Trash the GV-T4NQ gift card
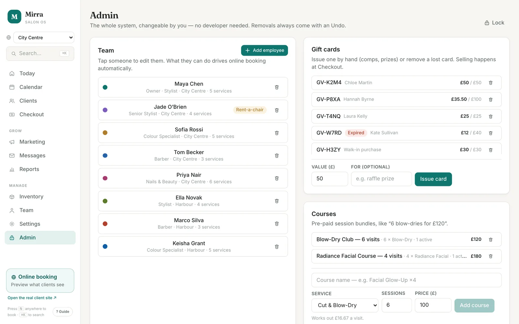 click(491, 116)
